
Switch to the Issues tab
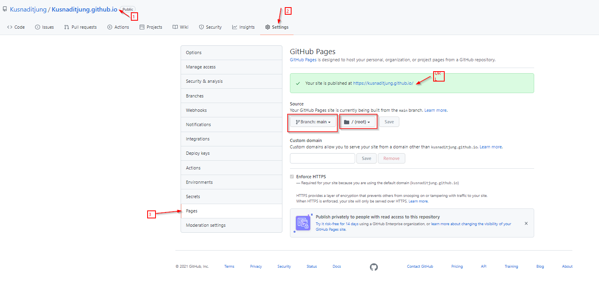[45, 27]
